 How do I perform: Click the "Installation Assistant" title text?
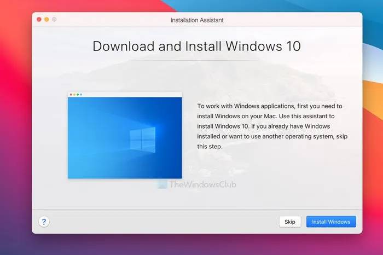(x=197, y=20)
